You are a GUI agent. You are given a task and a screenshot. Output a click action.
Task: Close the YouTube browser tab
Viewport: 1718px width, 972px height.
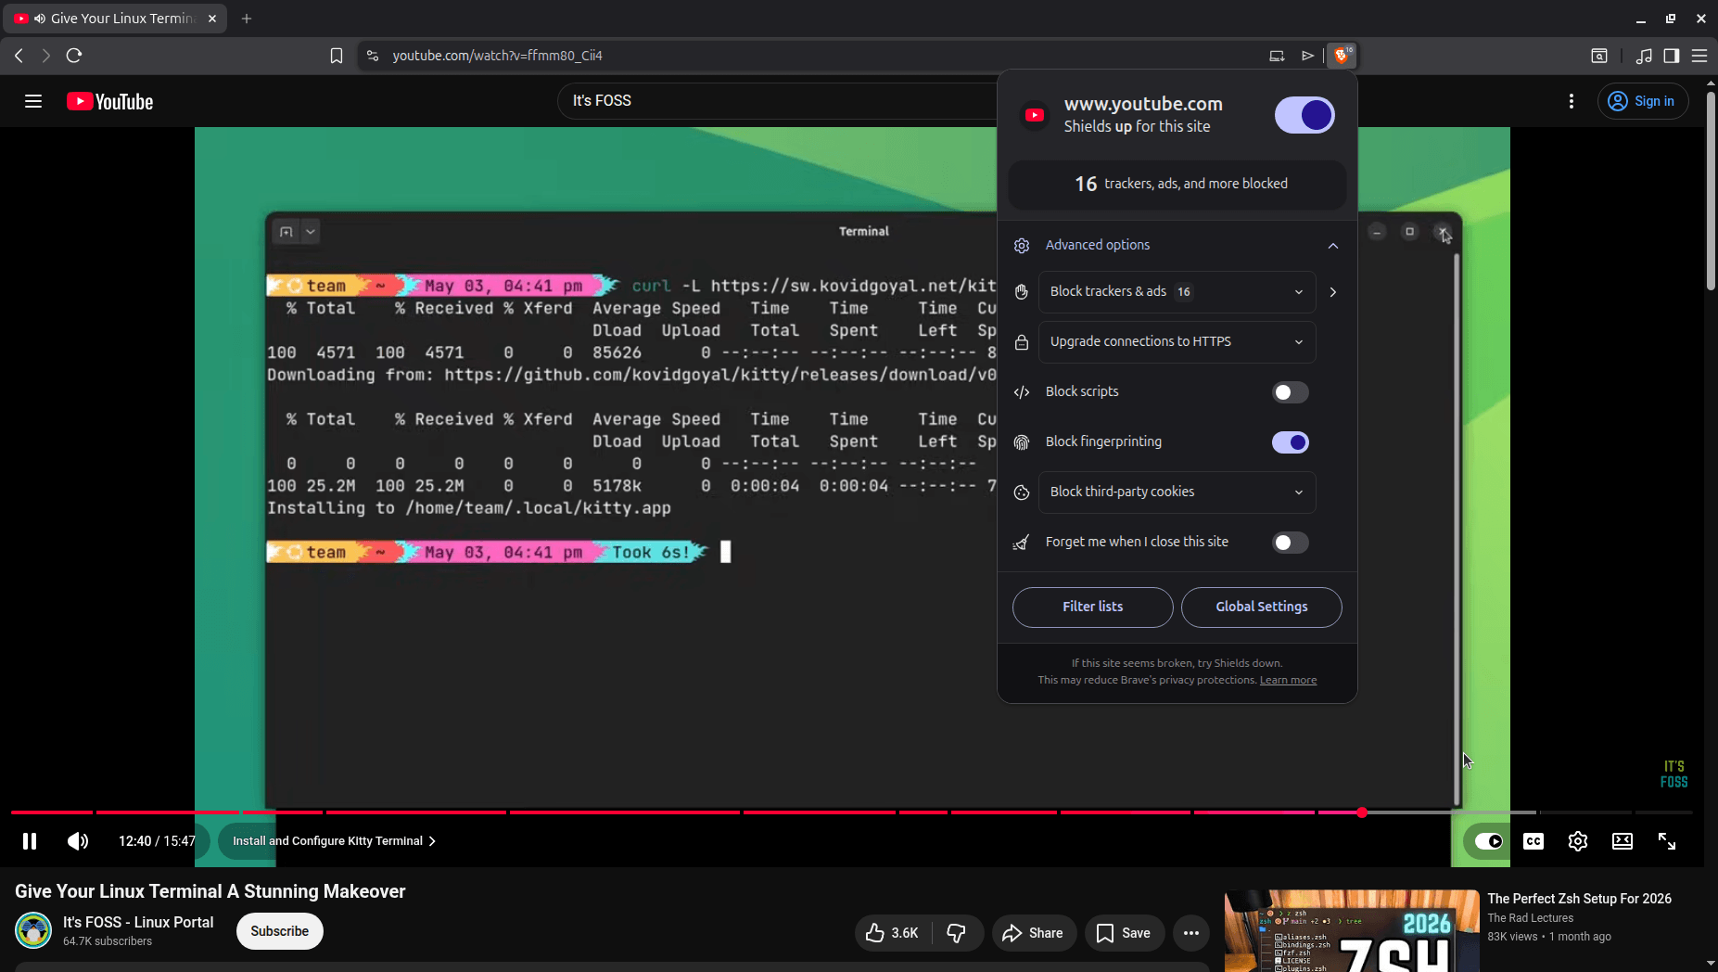click(212, 19)
